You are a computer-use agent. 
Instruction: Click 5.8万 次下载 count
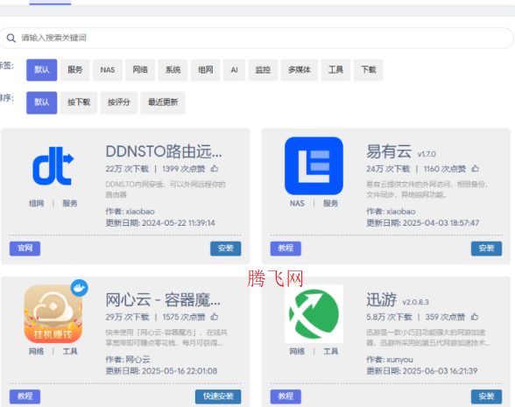pos(389,317)
